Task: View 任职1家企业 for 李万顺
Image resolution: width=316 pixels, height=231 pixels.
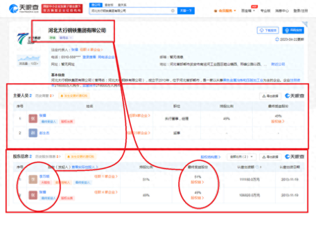Action: [x=106, y=176]
